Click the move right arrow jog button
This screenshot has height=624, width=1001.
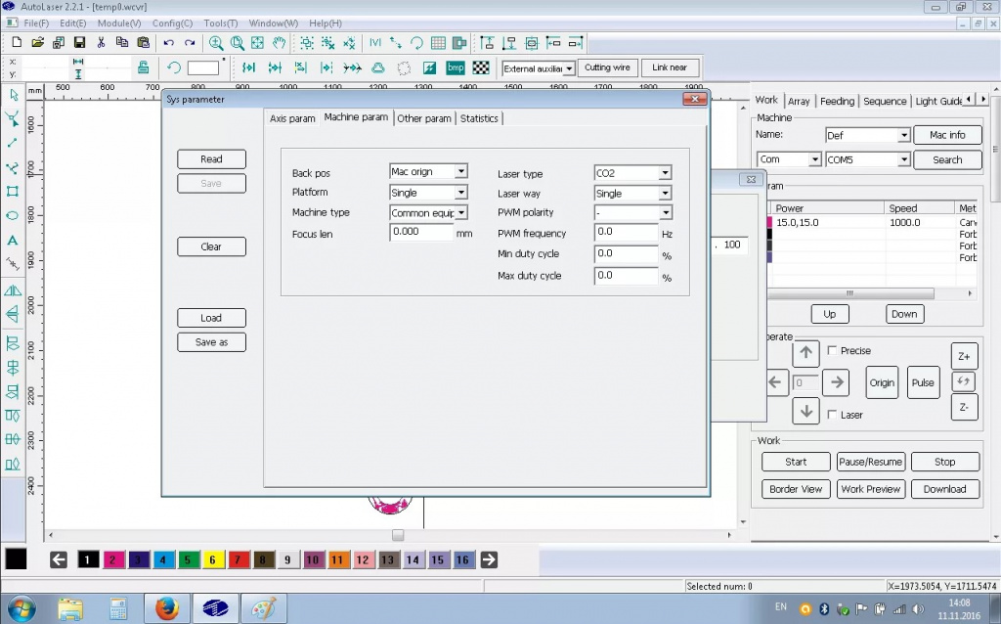(836, 382)
